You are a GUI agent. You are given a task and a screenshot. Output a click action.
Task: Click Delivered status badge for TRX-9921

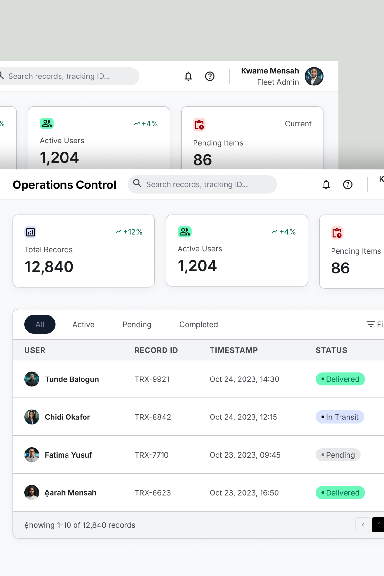(x=340, y=379)
